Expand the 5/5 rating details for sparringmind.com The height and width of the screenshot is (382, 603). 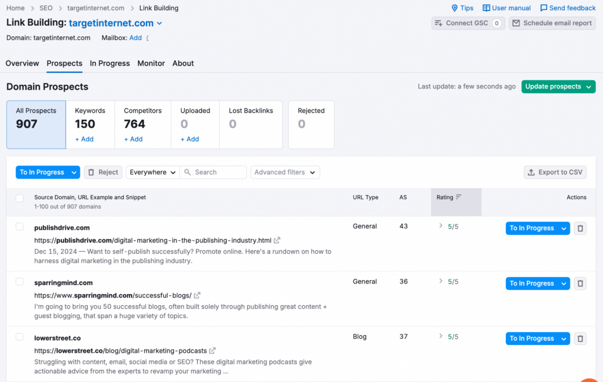pyautogui.click(x=441, y=281)
